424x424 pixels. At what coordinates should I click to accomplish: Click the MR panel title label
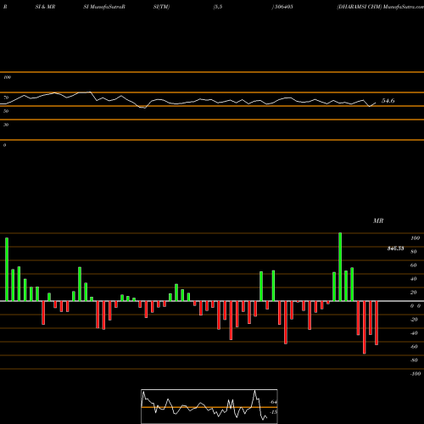378,220
